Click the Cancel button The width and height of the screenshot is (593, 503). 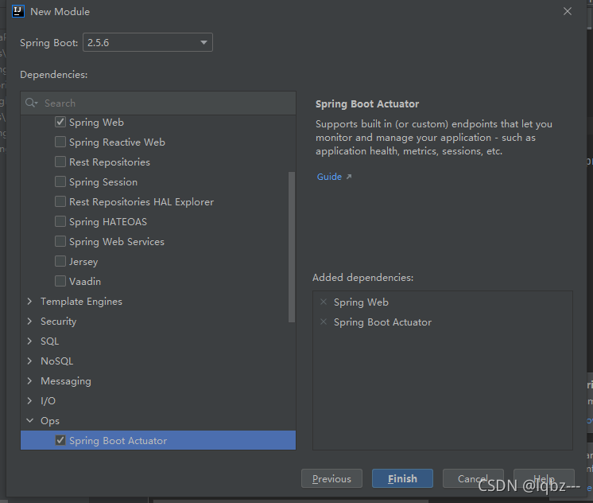pos(473,478)
